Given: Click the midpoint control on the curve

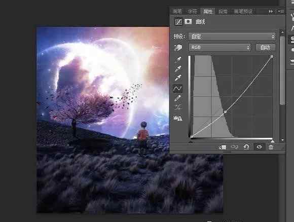Looking at the screenshot, I should coord(225,112).
